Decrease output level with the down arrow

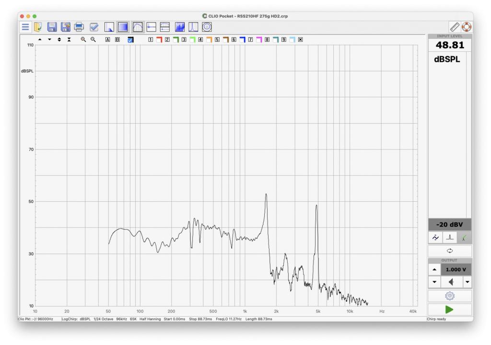[x=434, y=282]
